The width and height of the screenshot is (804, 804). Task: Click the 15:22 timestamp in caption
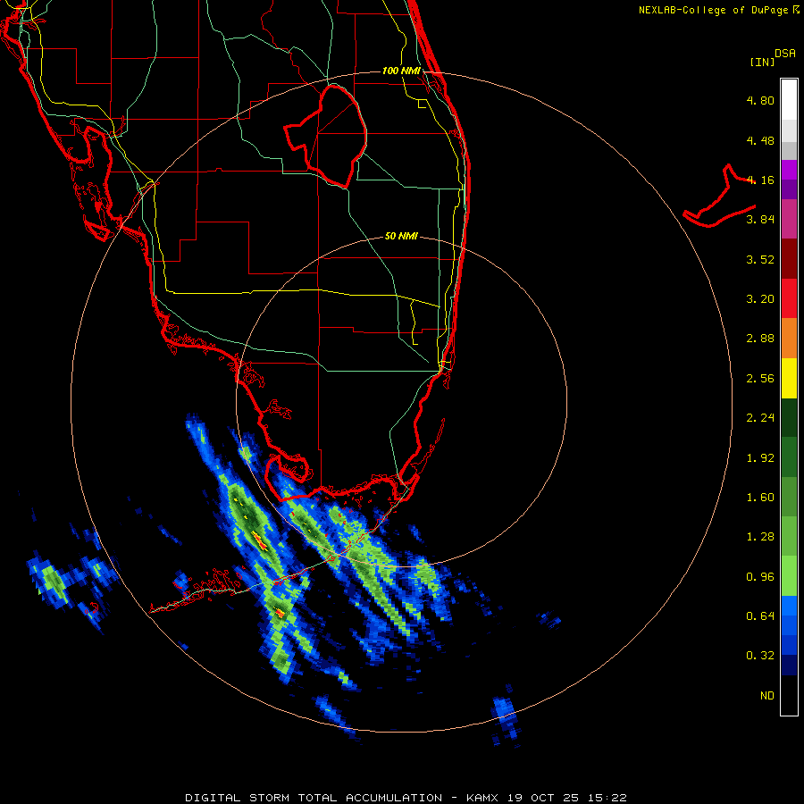pyautogui.click(x=608, y=798)
